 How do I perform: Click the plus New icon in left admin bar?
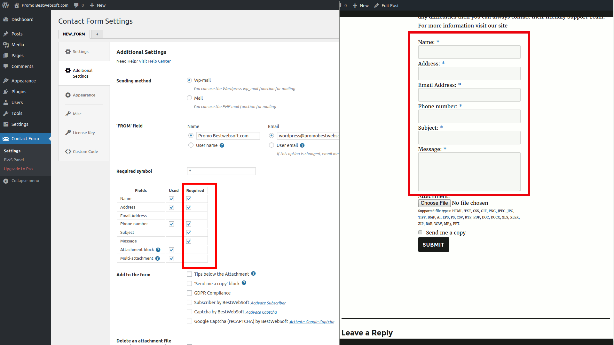click(92, 5)
